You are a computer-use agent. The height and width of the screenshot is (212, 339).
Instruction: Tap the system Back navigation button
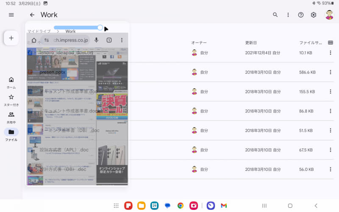[316, 206]
